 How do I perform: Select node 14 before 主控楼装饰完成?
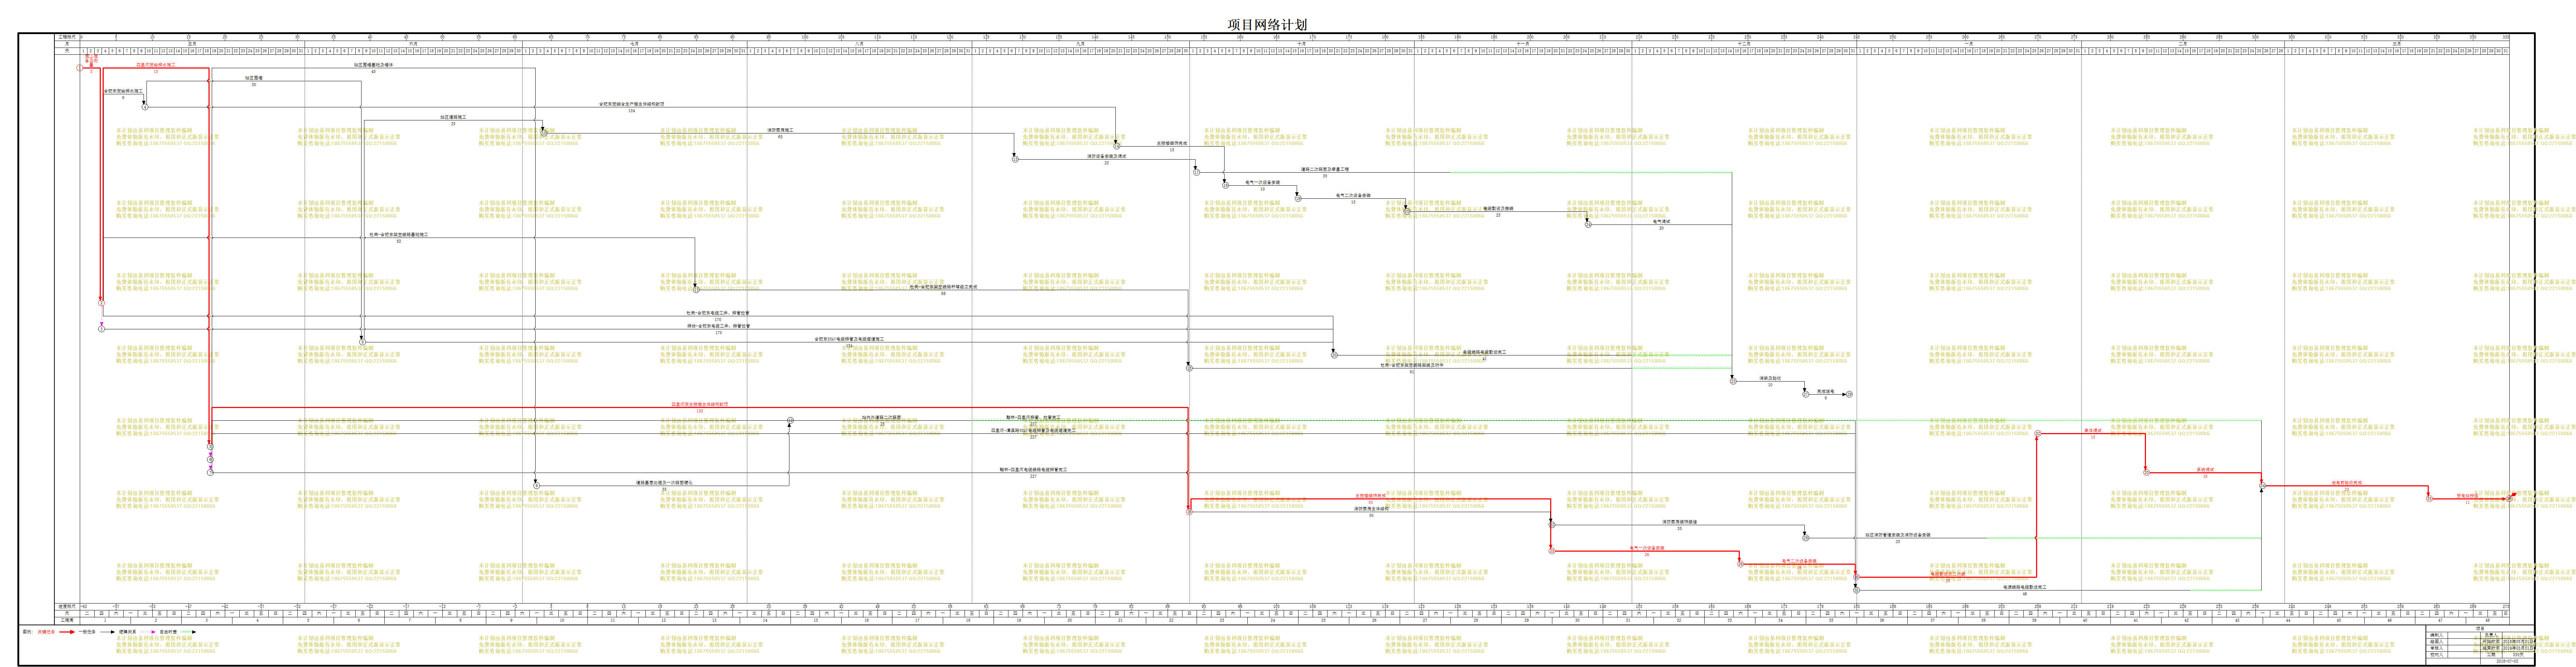coord(1117,146)
